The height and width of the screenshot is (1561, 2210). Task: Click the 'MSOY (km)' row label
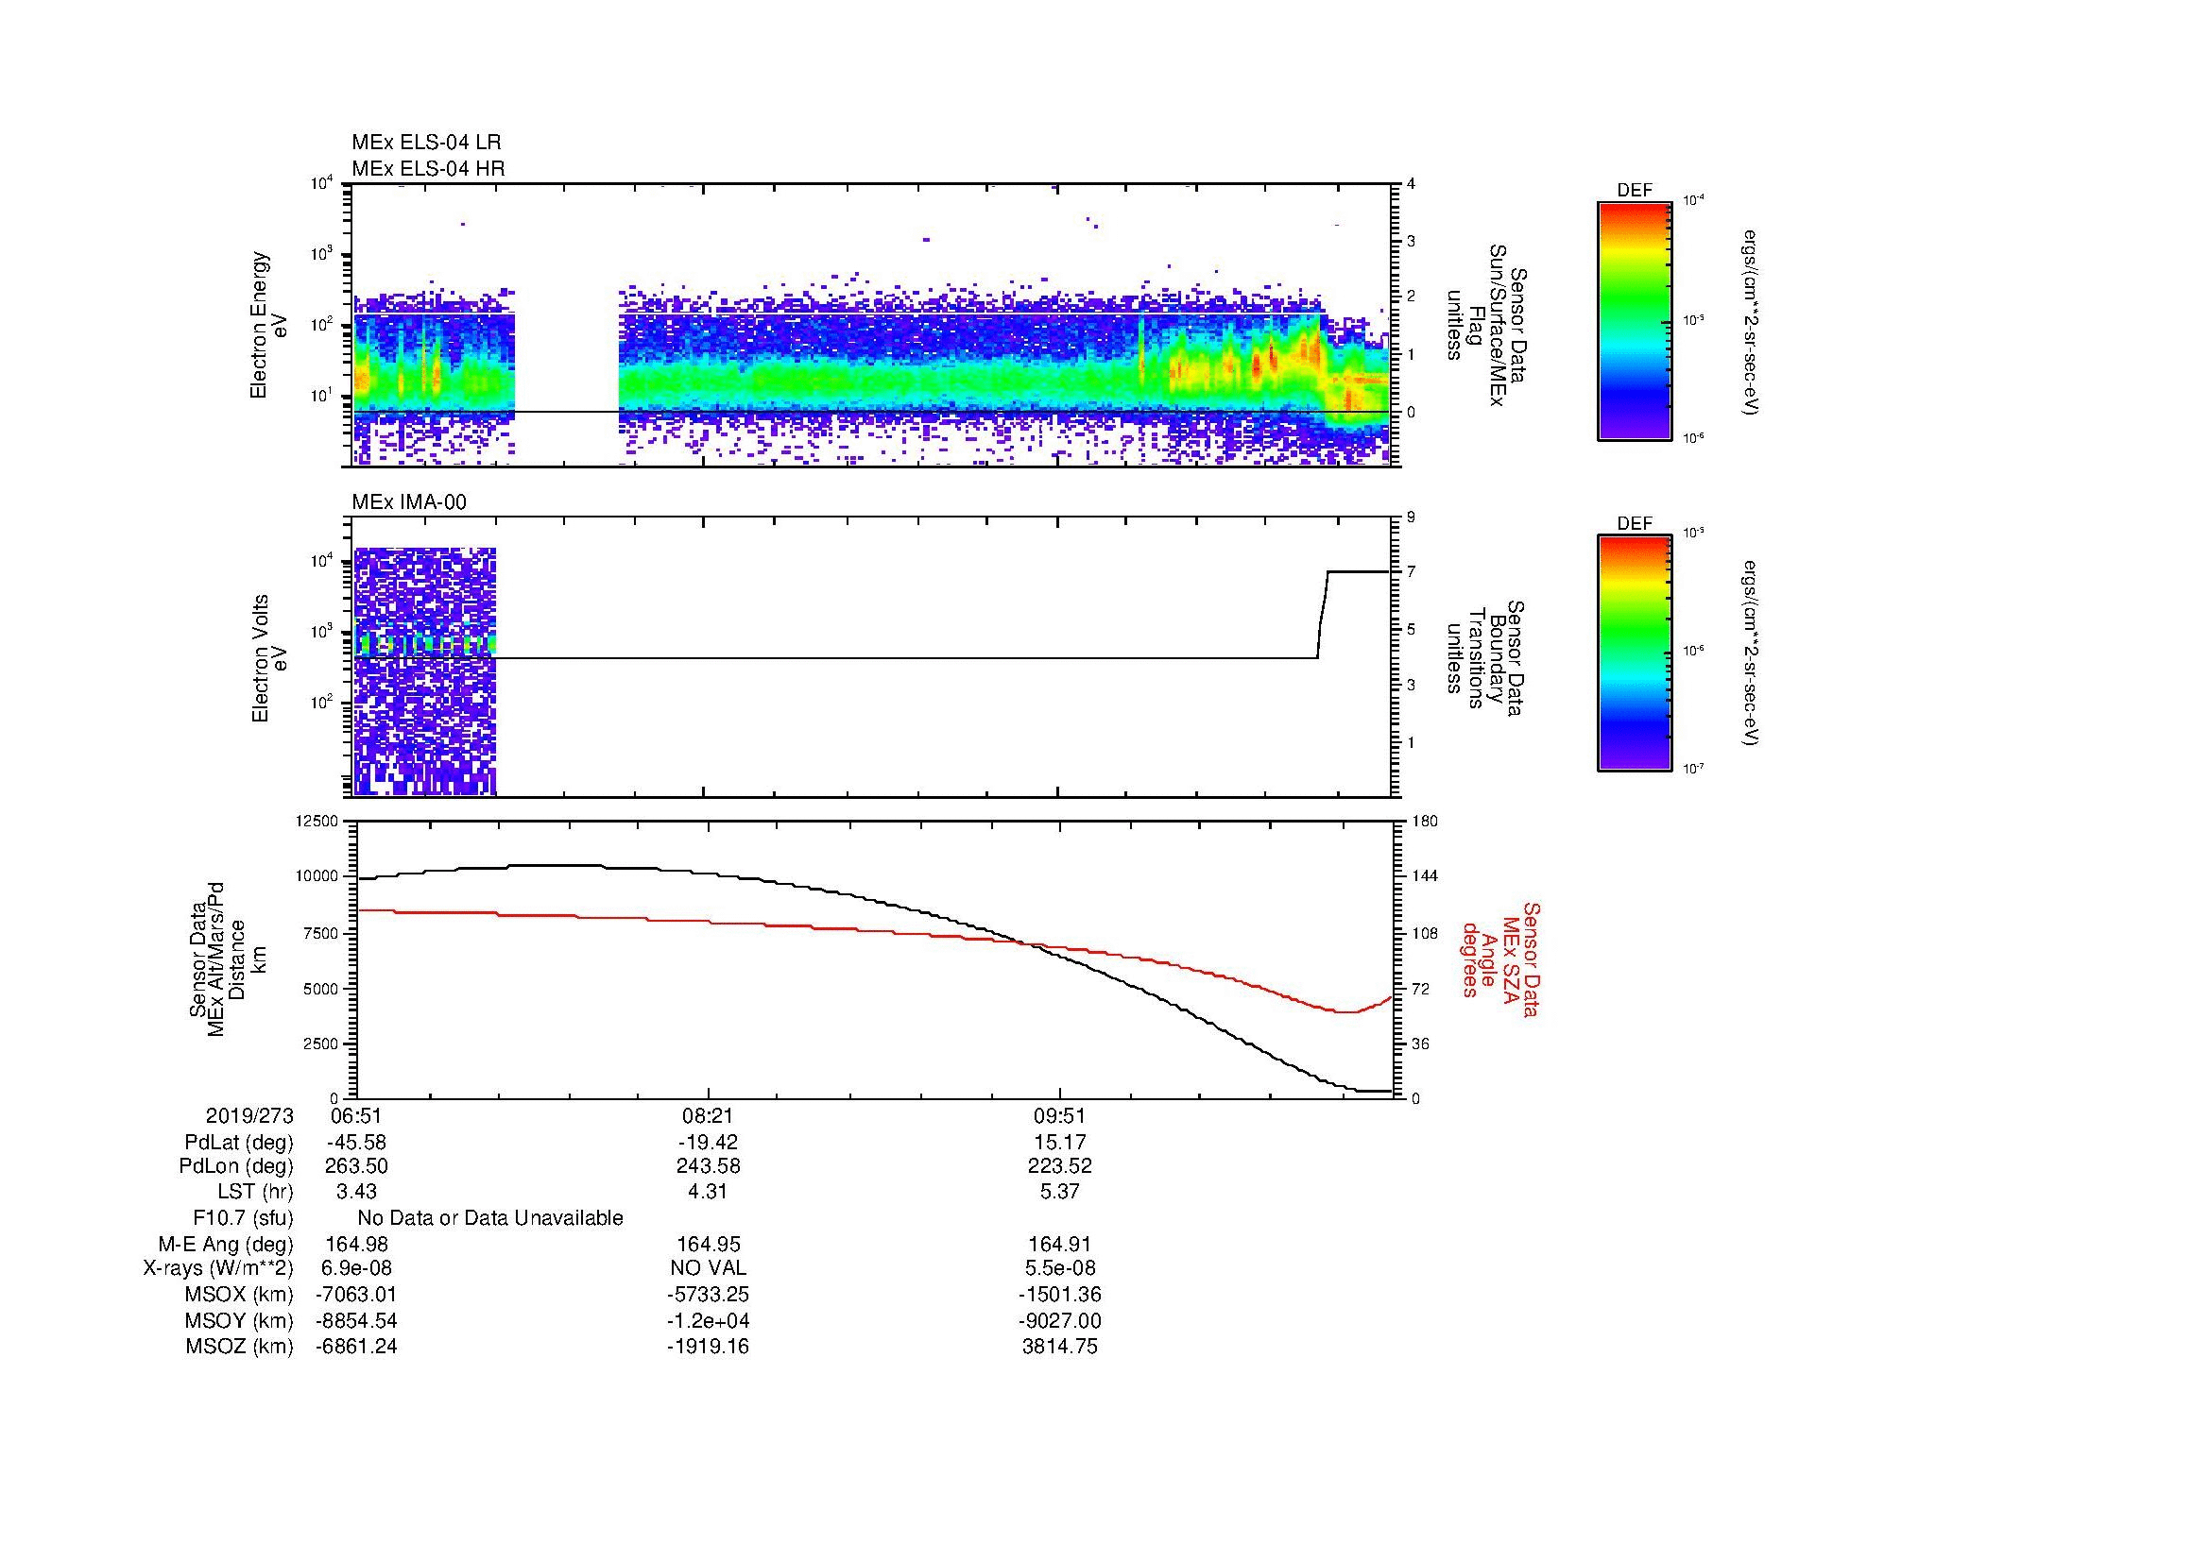pos(239,1321)
